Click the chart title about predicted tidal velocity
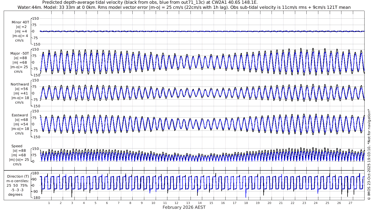The width and height of the screenshot is (372, 213). pos(150,2)
